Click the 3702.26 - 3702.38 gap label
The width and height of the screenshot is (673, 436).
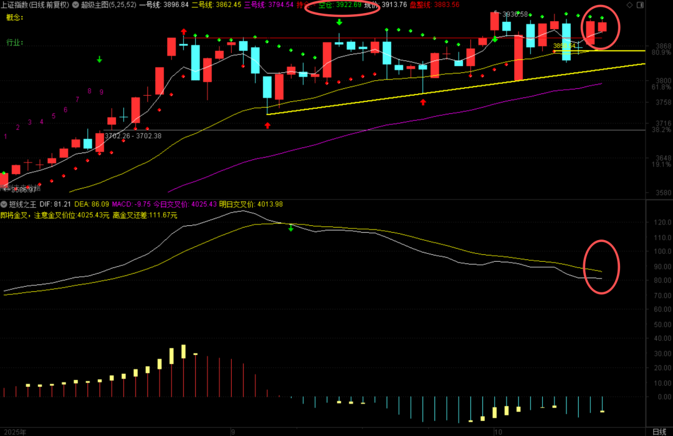[x=133, y=136]
